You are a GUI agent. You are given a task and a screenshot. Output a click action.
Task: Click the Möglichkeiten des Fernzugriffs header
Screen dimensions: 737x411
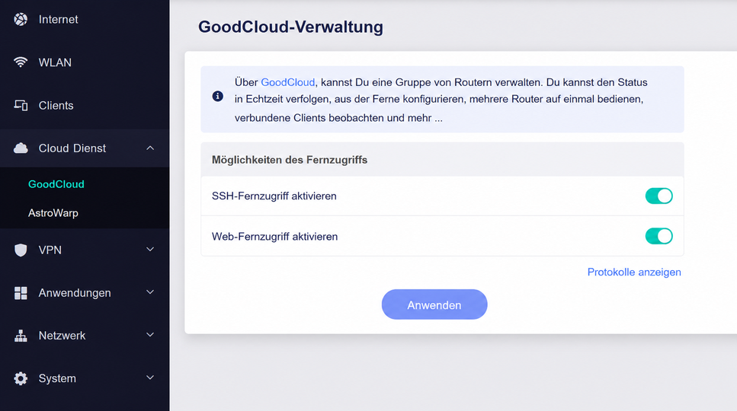(x=290, y=160)
